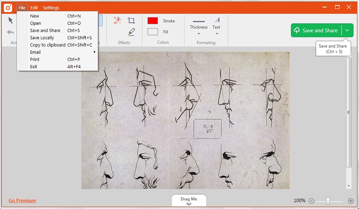Expand the Text dropdown arrow
The height and width of the screenshot is (209, 359).
pyautogui.click(x=217, y=34)
